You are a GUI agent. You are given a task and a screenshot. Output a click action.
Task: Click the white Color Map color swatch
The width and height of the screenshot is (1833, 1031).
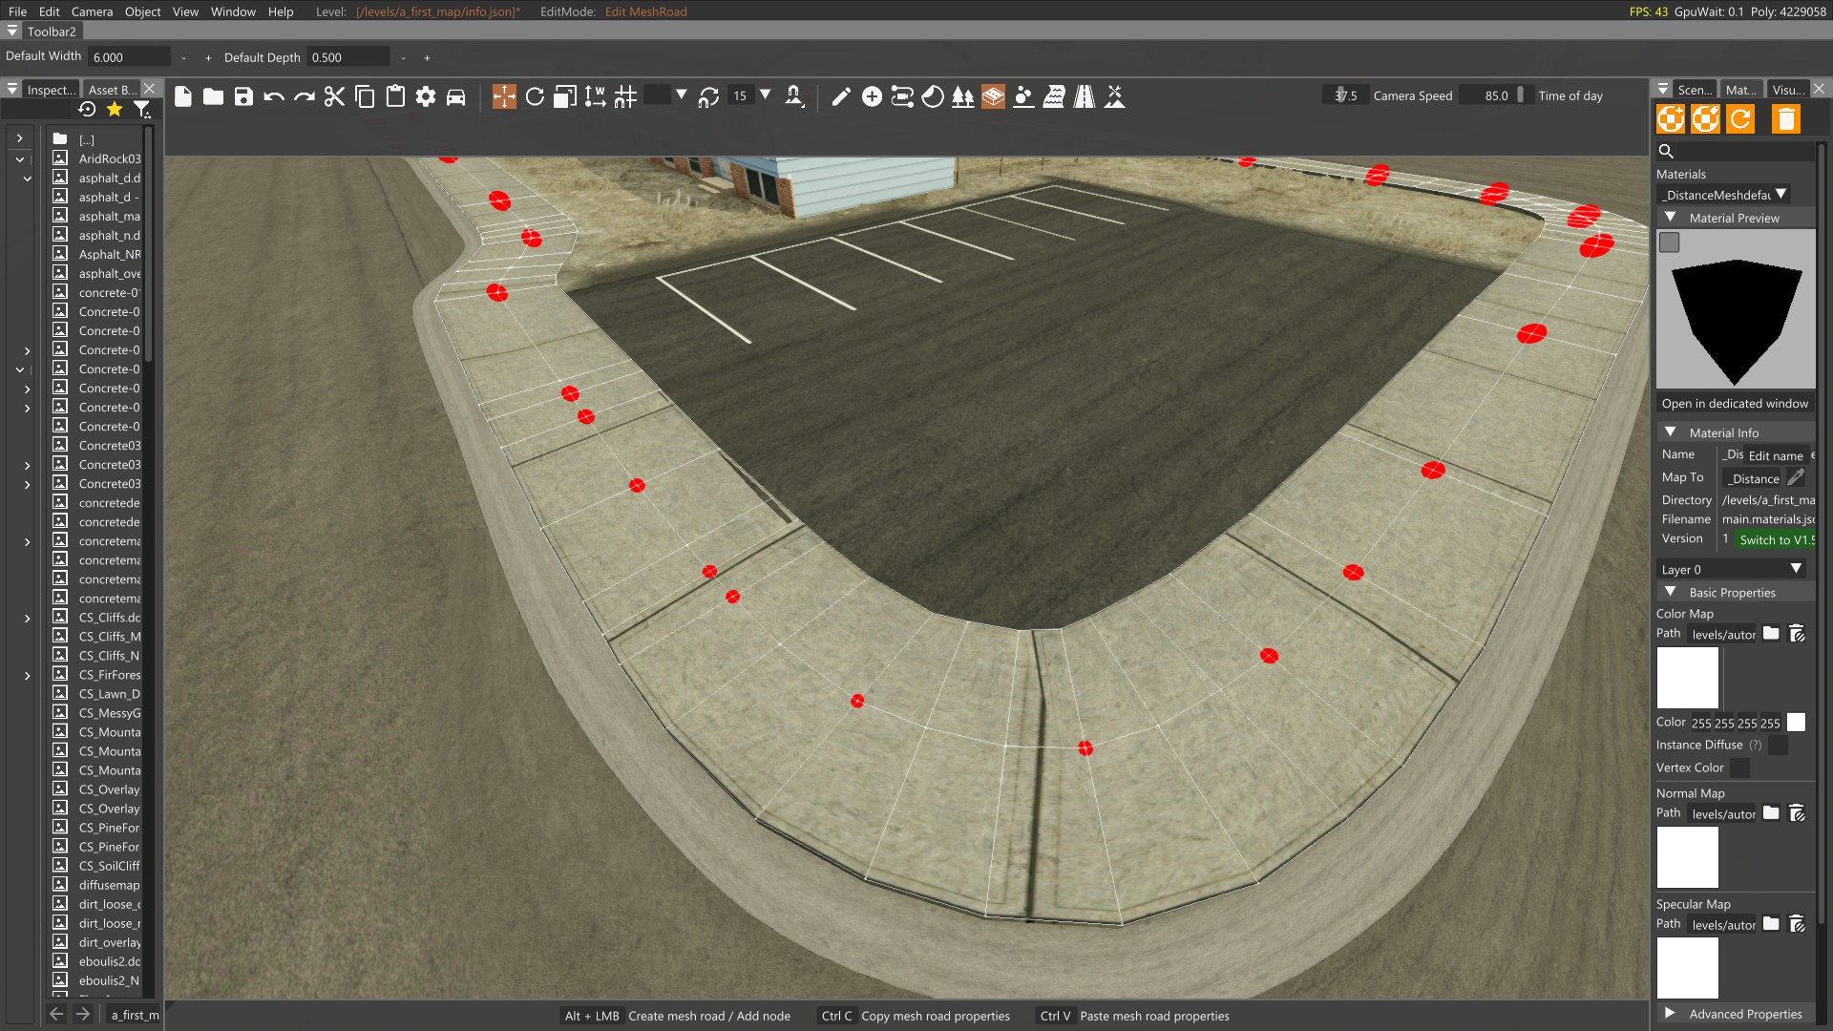[1796, 724]
